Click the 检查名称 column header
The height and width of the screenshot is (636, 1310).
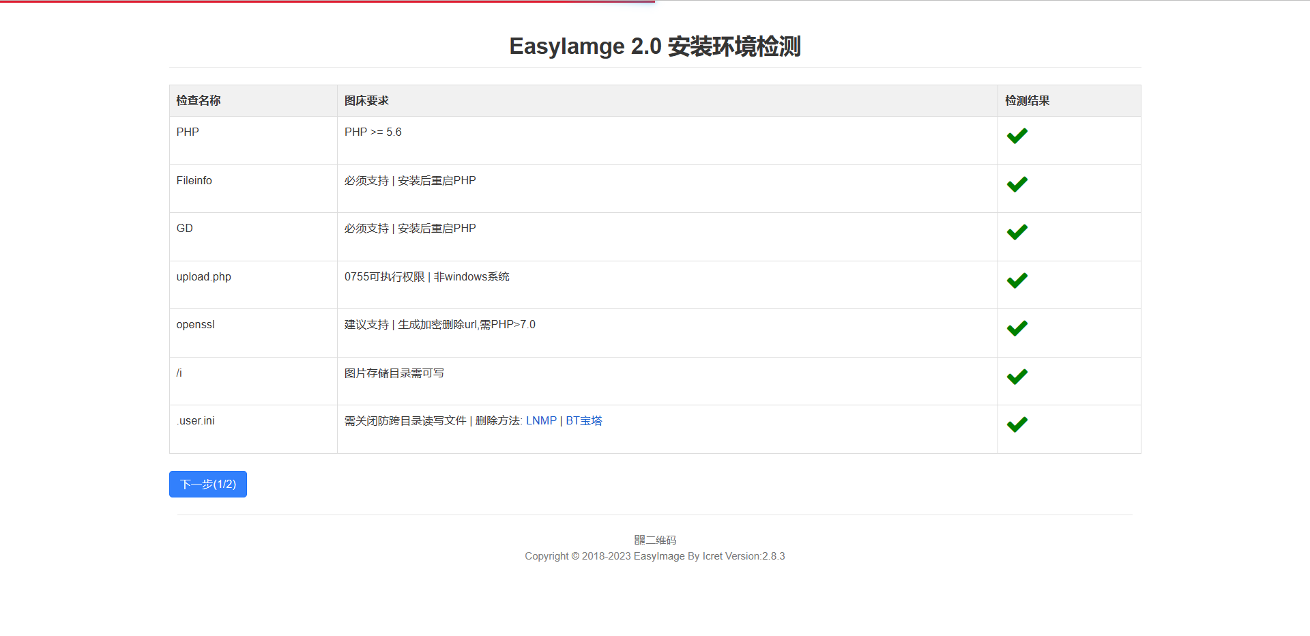pos(199,101)
